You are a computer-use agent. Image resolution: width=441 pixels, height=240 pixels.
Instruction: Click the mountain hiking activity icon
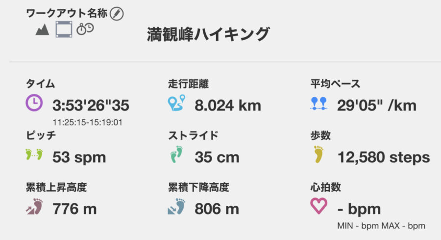coord(43,30)
